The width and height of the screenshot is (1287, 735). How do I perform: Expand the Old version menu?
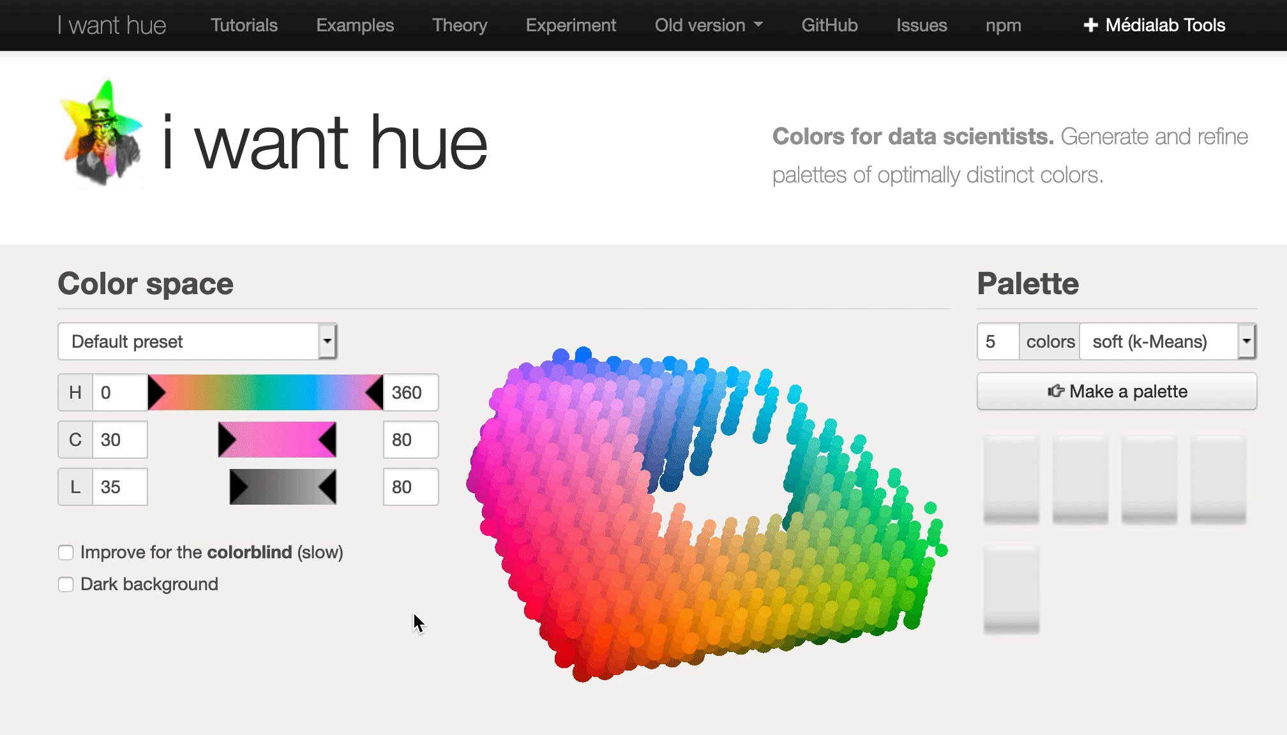(709, 26)
